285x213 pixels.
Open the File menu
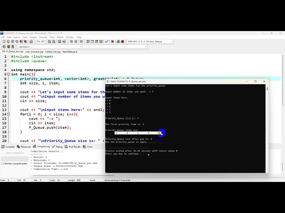point(3,37)
